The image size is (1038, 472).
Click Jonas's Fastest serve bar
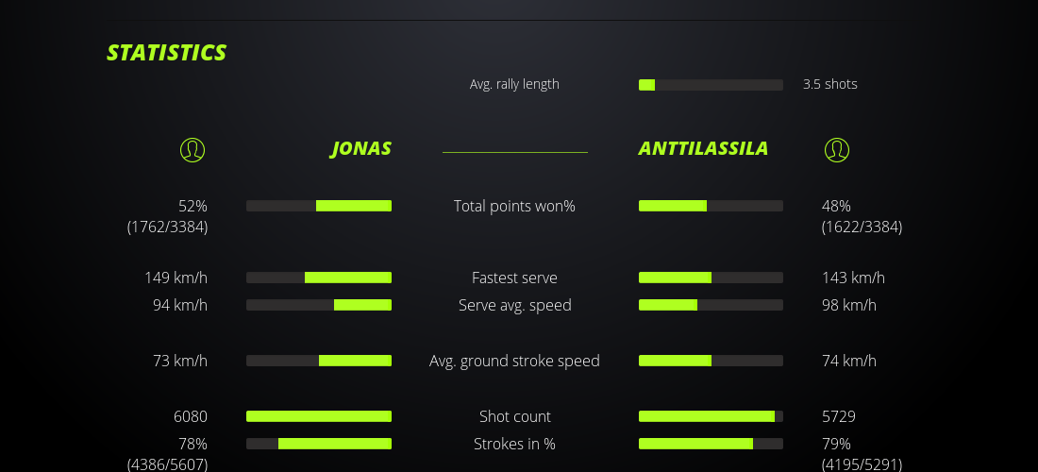[x=319, y=278]
